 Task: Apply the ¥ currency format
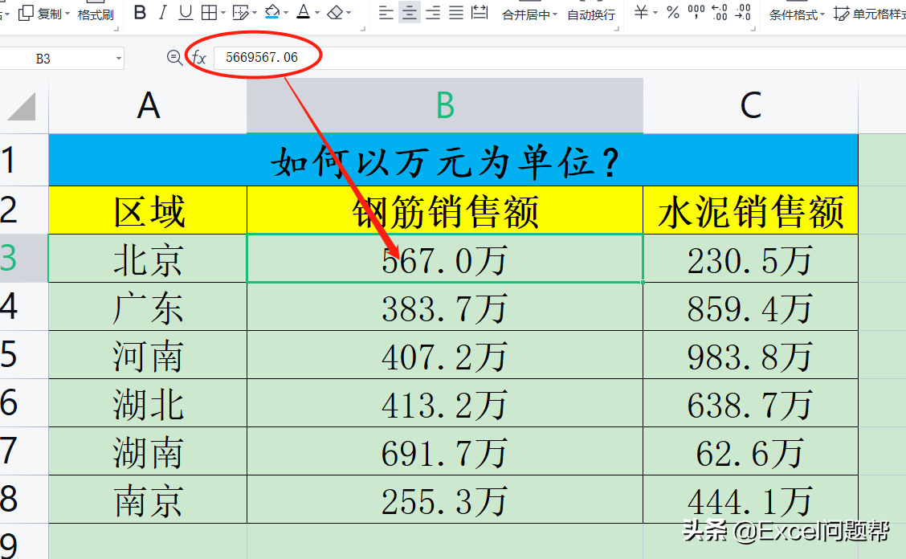point(641,12)
